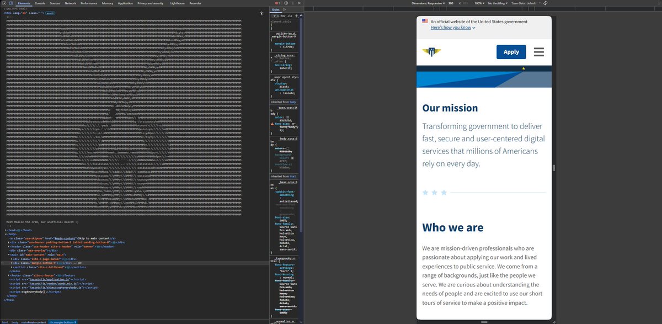Image resolution: width=662 pixels, height=324 pixels.
Task: Click the red error count indicator
Action: pyautogui.click(x=277, y=3)
